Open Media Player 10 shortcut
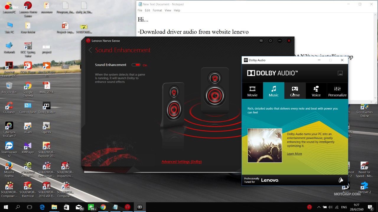This screenshot has width=378, height=212. tap(46, 69)
